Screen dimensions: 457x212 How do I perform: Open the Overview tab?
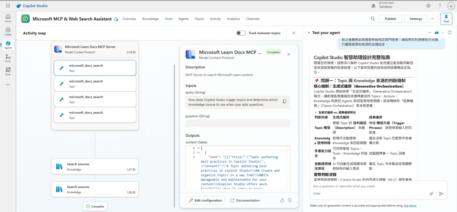point(129,19)
